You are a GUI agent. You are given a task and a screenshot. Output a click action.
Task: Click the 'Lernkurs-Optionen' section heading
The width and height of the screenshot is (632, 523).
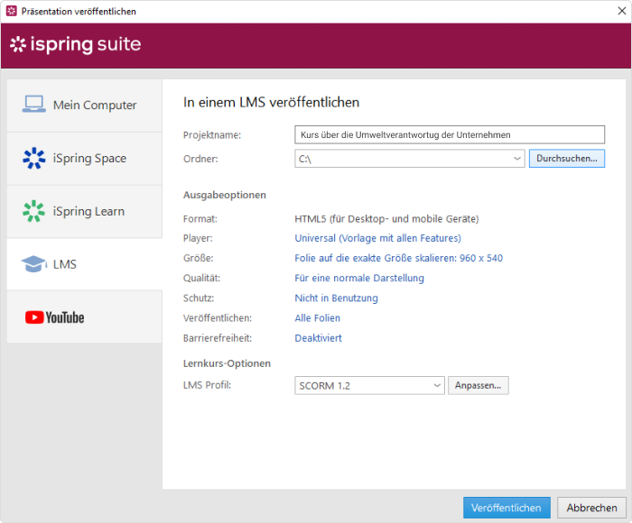pyautogui.click(x=227, y=363)
